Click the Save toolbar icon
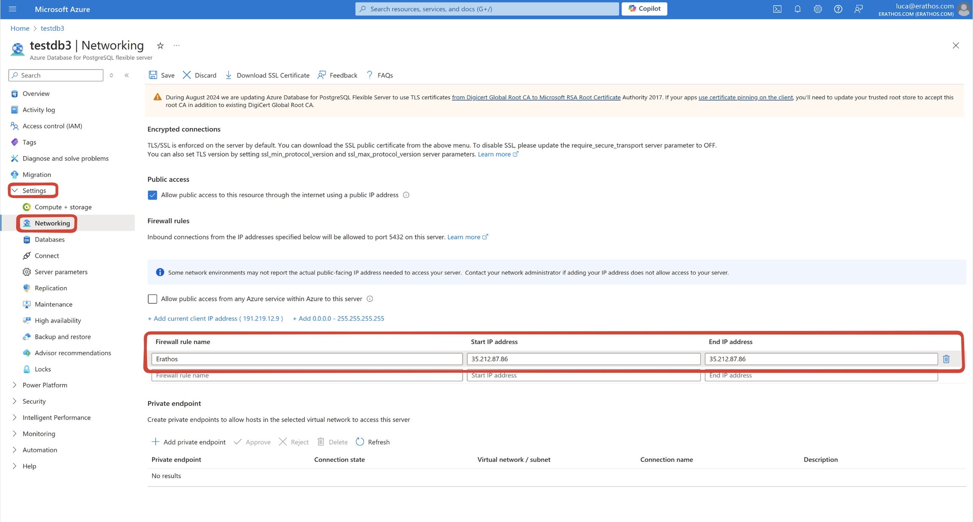This screenshot has height=522, width=973. click(153, 75)
